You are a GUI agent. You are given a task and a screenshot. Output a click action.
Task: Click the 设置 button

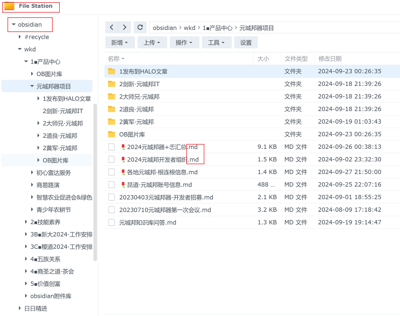pos(246,43)
